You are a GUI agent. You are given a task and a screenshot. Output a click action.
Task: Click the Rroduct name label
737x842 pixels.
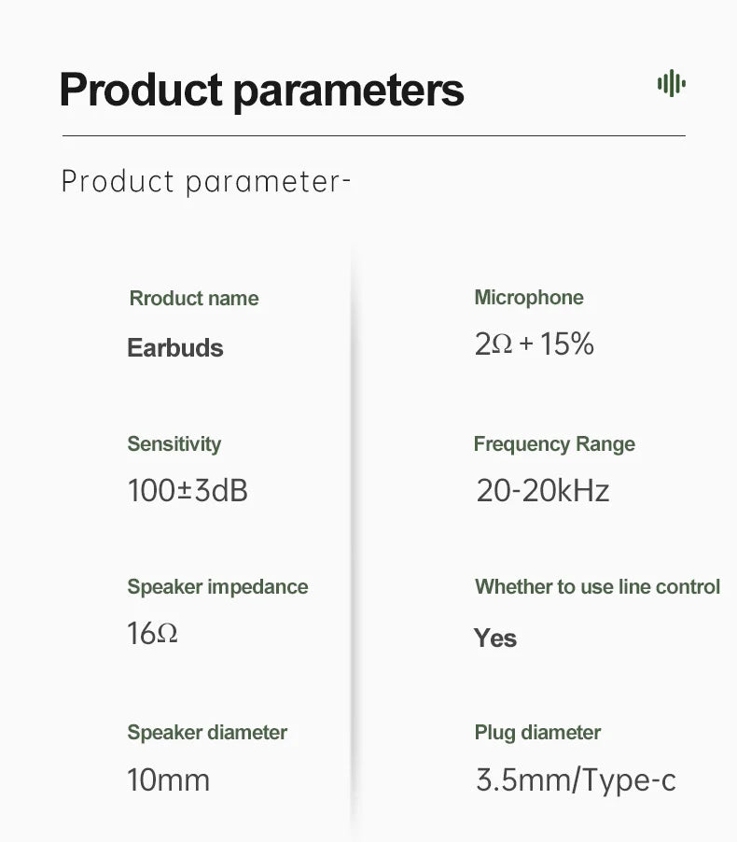(x=194, y=298)
